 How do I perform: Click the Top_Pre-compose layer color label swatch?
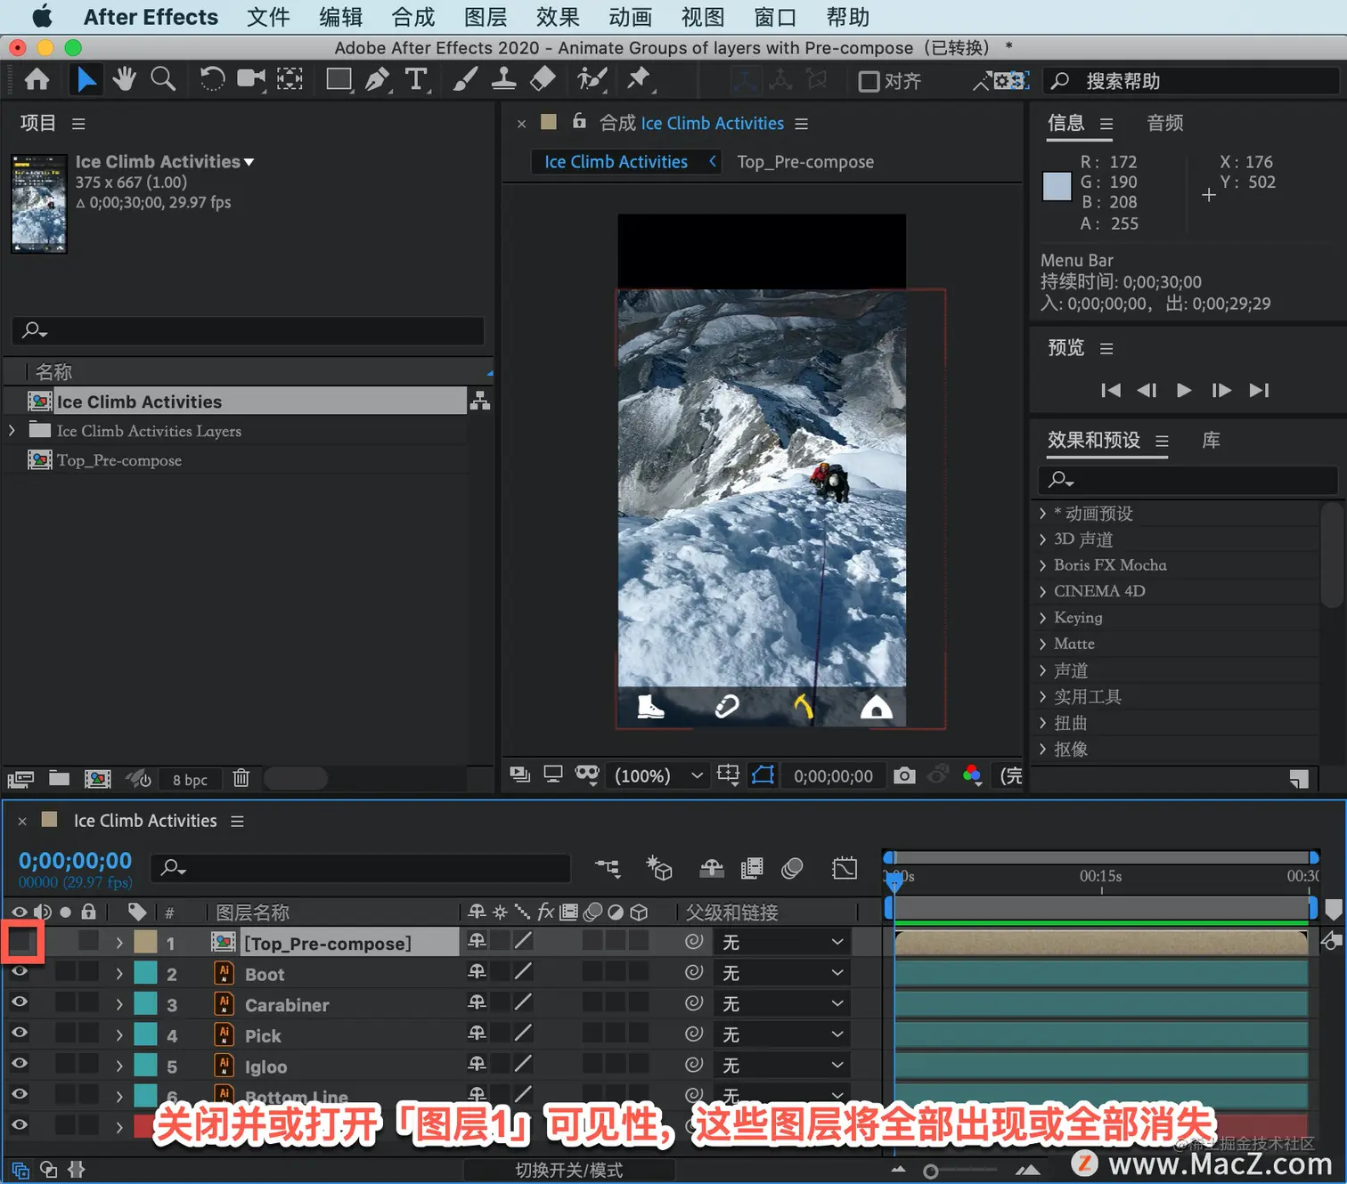click(x=146, y=942)
